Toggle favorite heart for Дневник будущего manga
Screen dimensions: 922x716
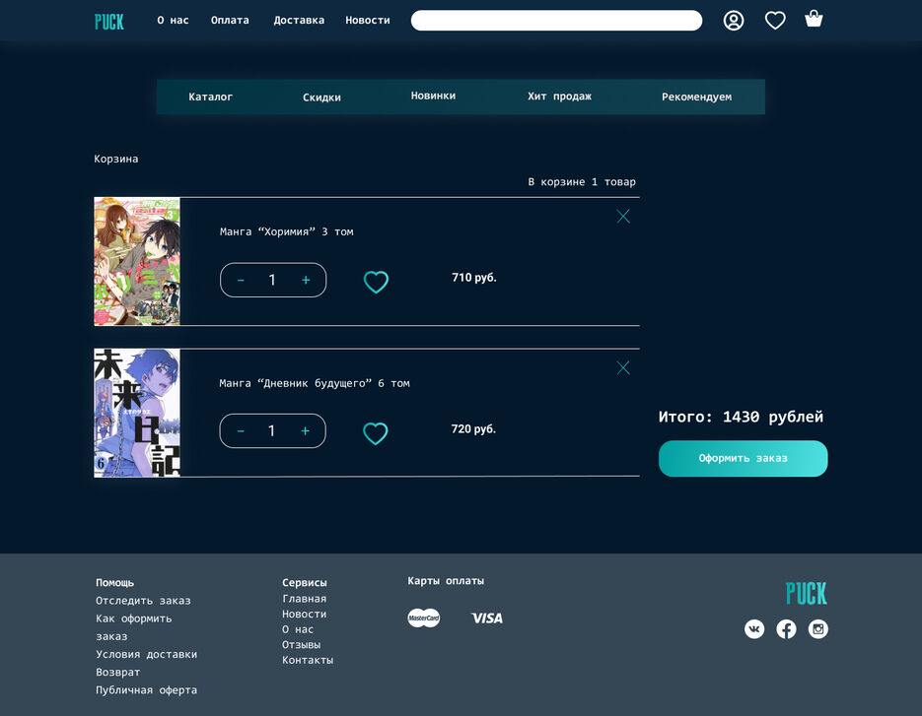pyautogui.click(x=376, y=433)
